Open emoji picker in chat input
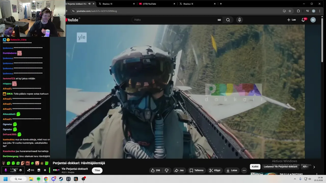This screenshot has width=326, height=183. click(21, 170)
